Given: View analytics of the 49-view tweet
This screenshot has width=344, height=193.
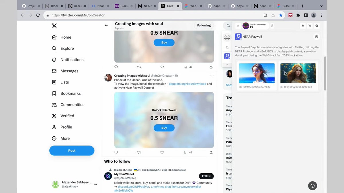Looking at the screenshot, I should point(188,152).
